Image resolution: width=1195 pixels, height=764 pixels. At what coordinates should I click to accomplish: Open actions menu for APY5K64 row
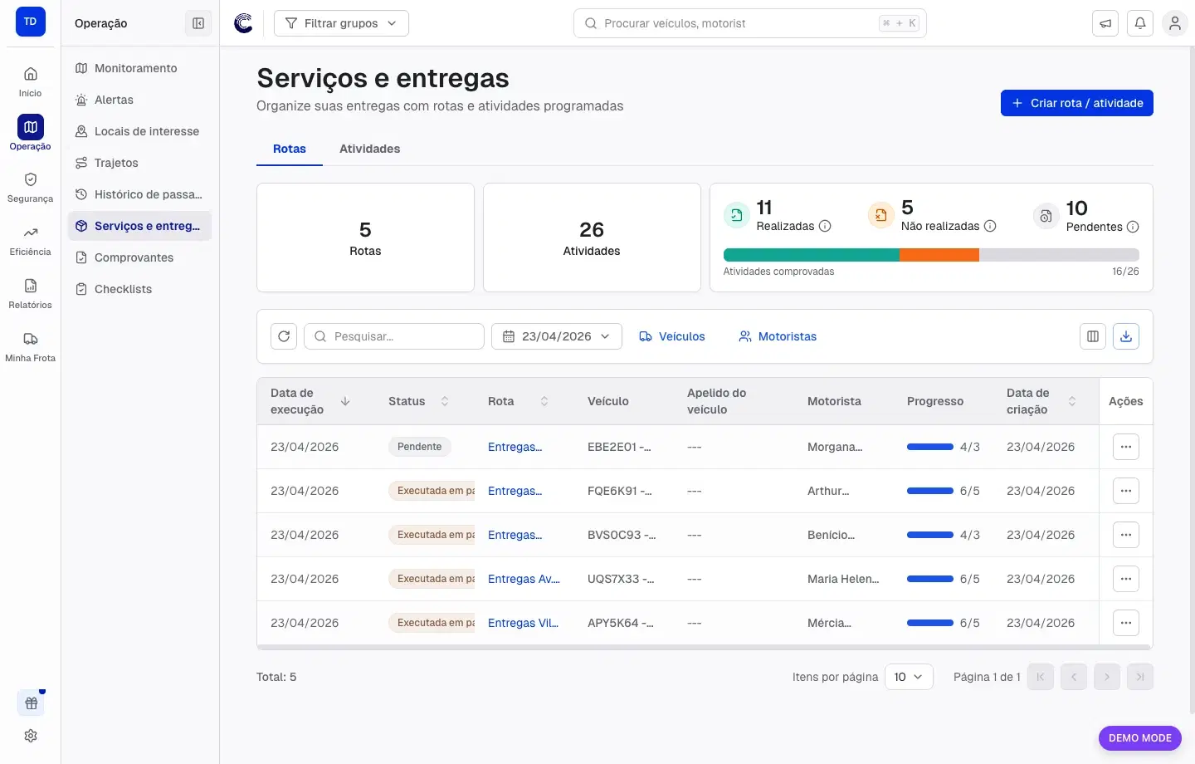[x=1126, y=623]
